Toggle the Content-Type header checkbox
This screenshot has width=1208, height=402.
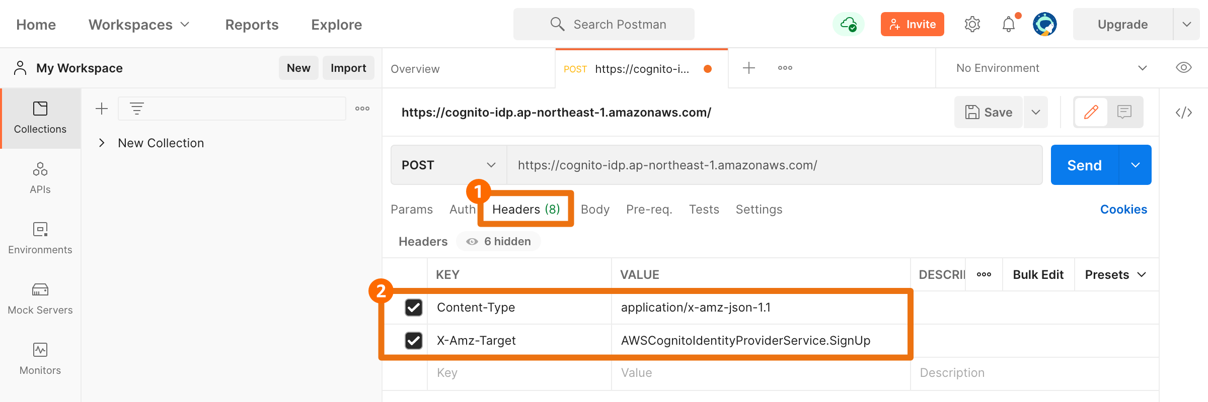[x=414, y=307]
